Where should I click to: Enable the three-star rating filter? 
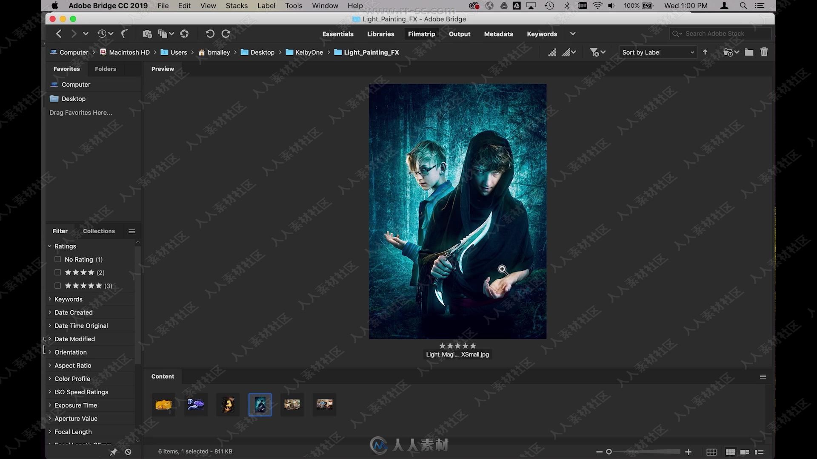point(57,285)
